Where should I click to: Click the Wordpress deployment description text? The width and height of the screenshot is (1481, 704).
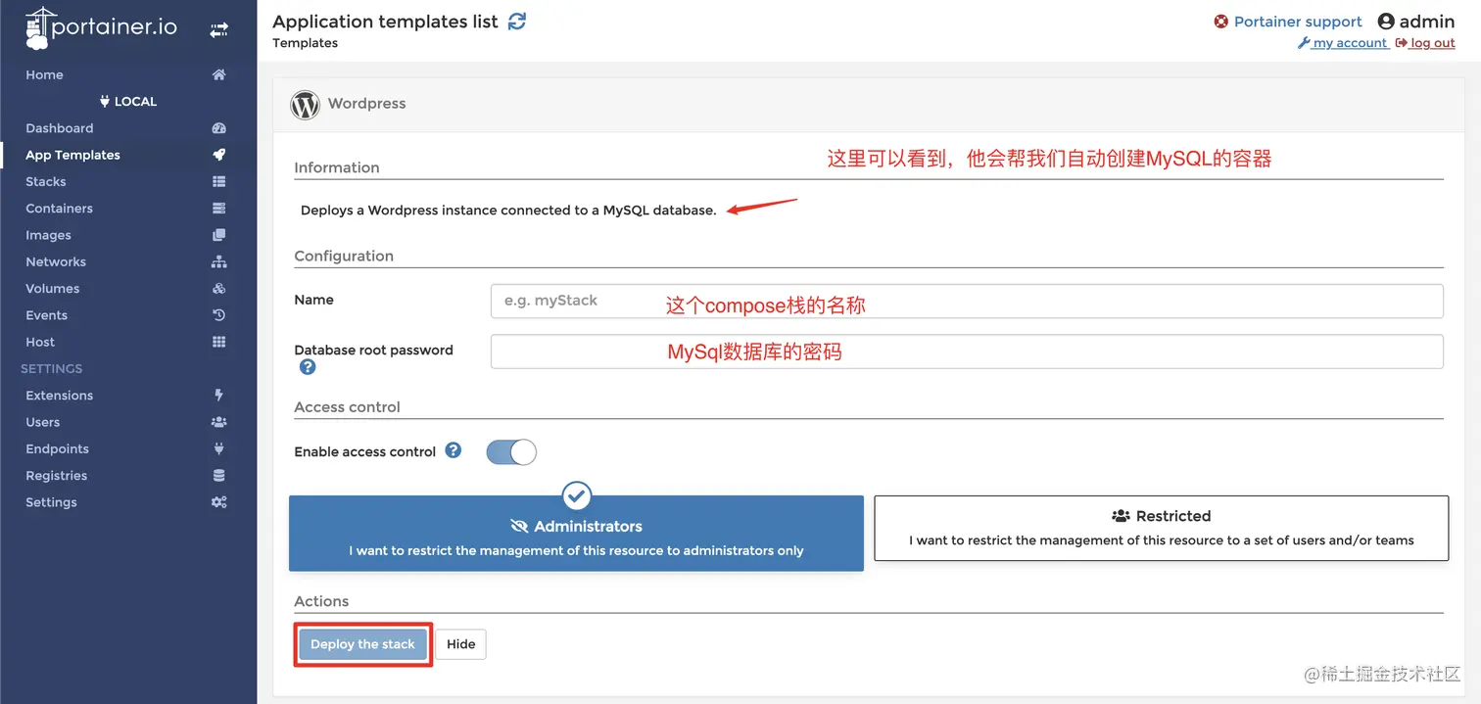[x=508, y=211]
